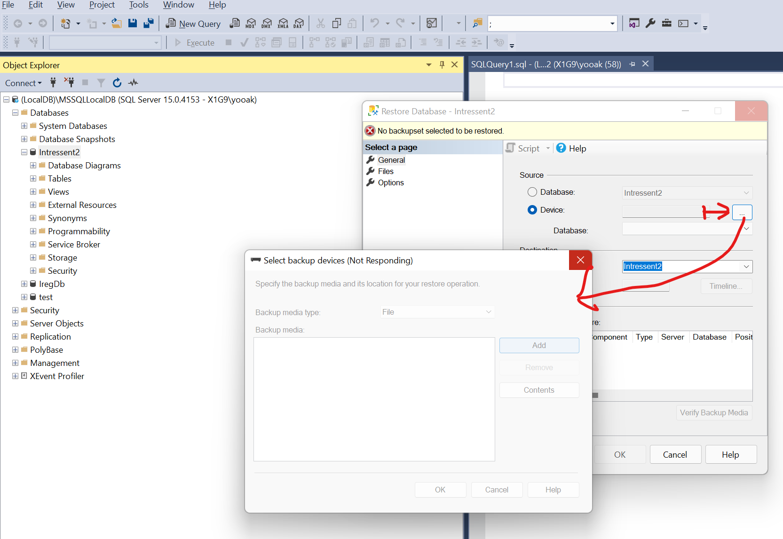Click the Save All icon
The width and height of the screenshot is (783, 539).
[x=149, y=23]
